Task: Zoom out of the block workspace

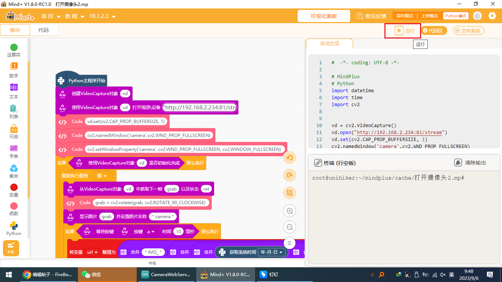Action: [x=290, y=227]
